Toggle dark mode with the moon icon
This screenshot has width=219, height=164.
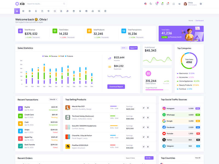pyautogui.click(x=151, y=4)
